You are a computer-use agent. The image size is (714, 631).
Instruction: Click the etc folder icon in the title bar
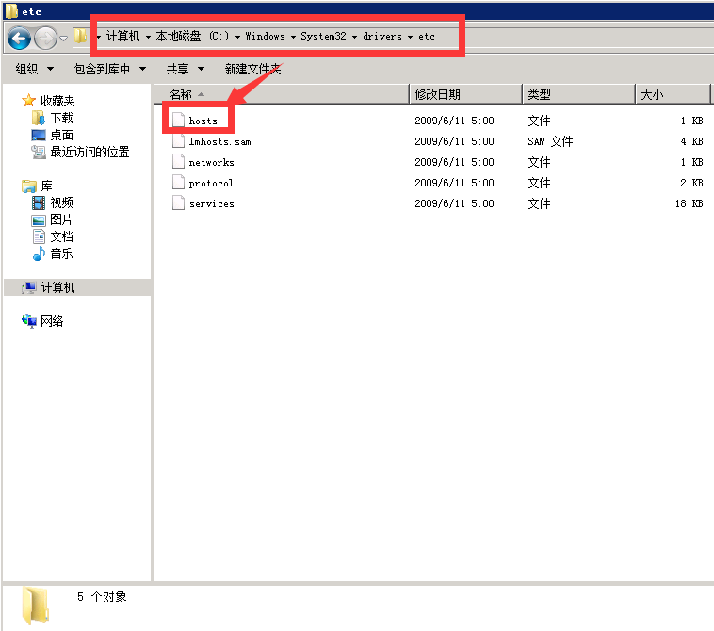click(11, 11)
